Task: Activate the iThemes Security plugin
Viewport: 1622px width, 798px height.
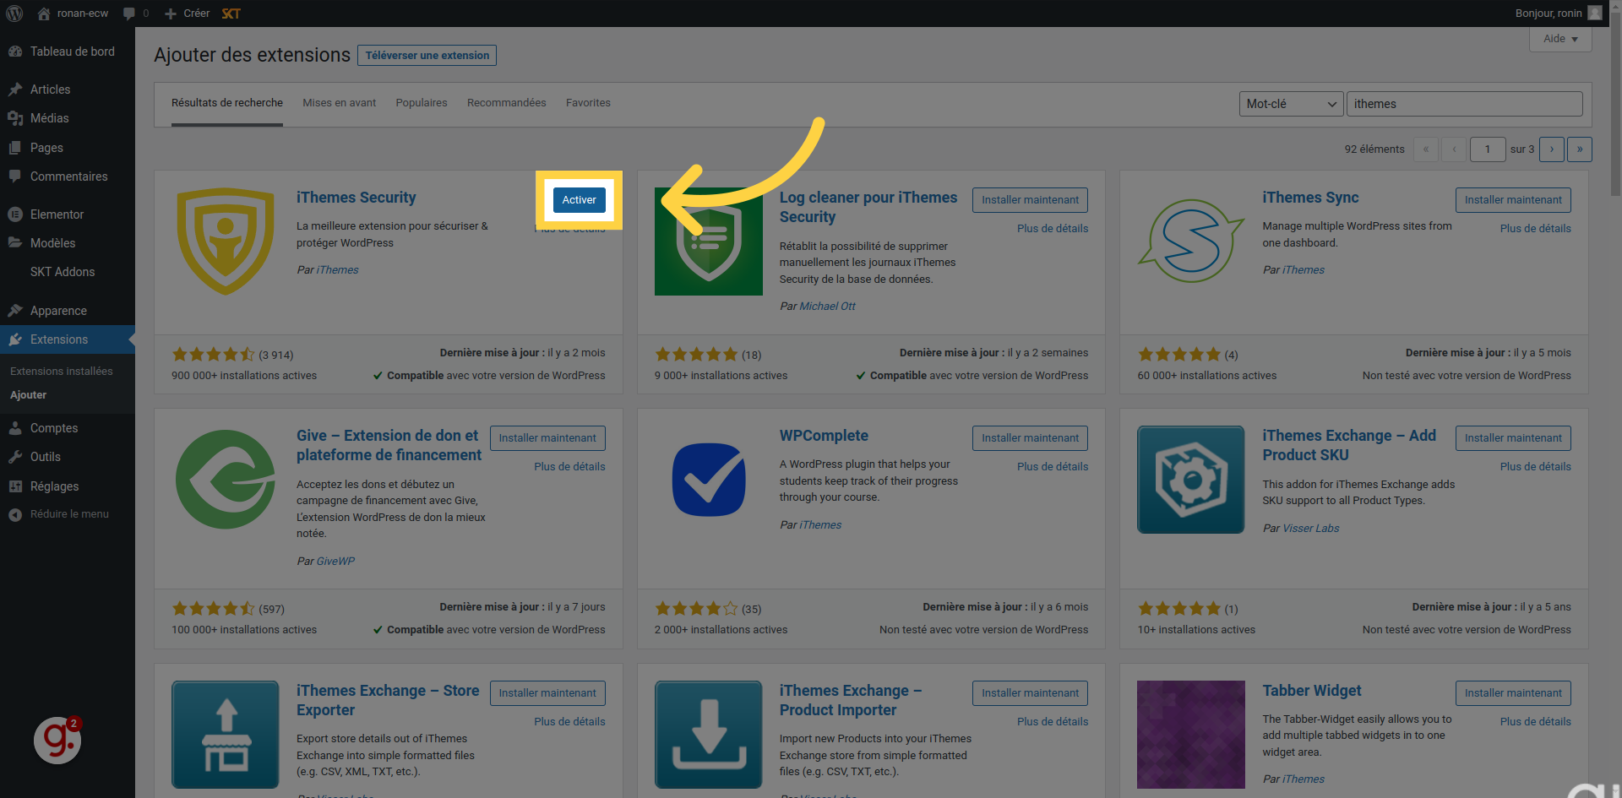Action: (579, 200)
